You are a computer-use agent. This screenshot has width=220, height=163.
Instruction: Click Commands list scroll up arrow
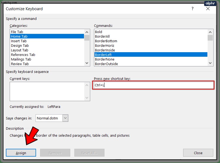tap(210, 32)
